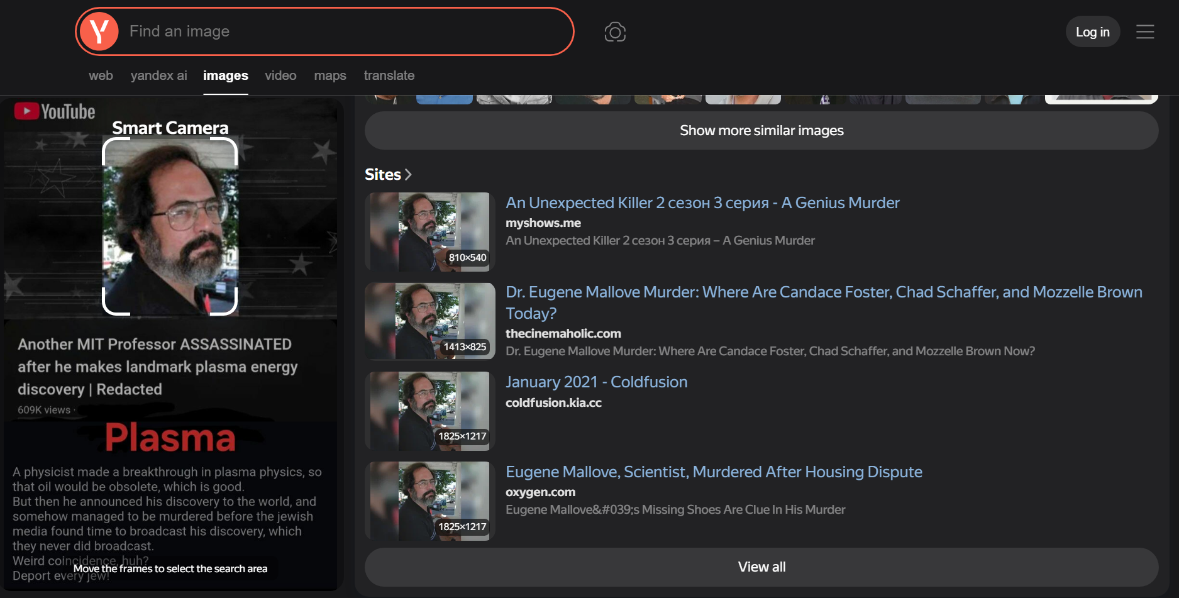Switch to the web tab
This screenshot has height=598, width=1179.
101,75
